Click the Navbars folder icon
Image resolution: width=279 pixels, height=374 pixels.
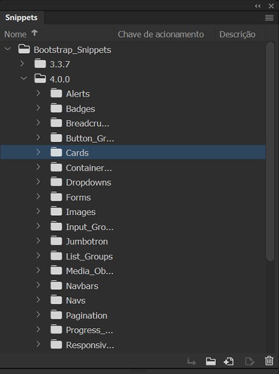tap(56, 285)
